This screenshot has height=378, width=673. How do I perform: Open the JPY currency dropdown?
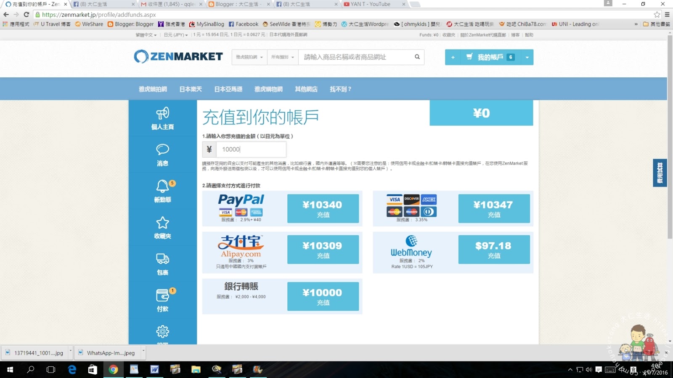175,35
